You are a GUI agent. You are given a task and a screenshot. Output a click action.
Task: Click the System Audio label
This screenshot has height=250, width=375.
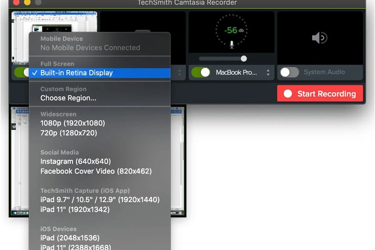tap(324, 72)
